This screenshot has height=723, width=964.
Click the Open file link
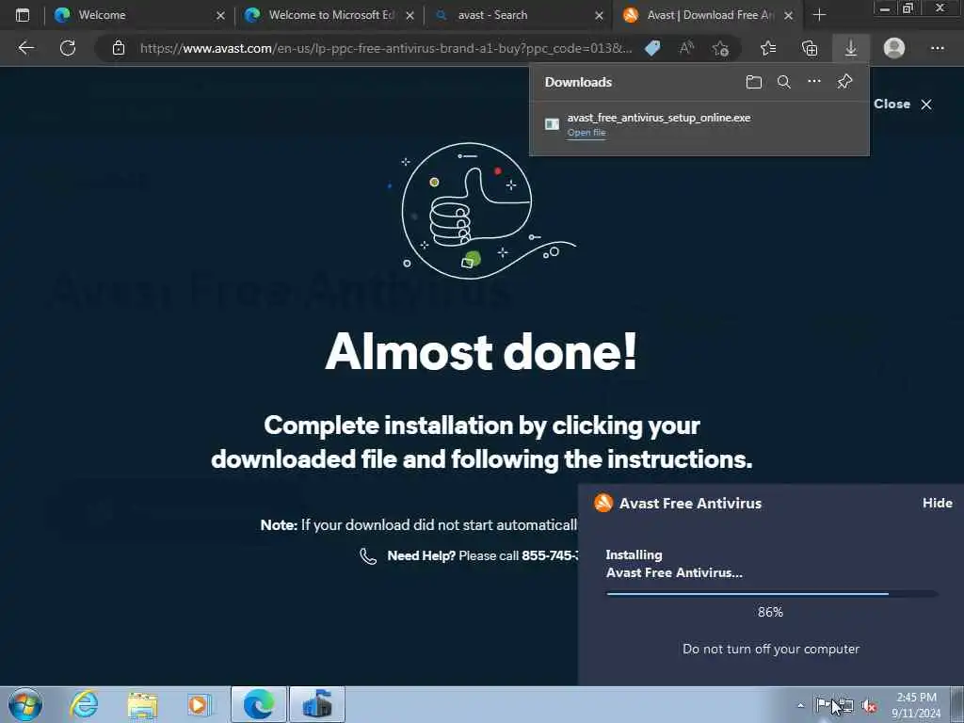coord(586,133)
